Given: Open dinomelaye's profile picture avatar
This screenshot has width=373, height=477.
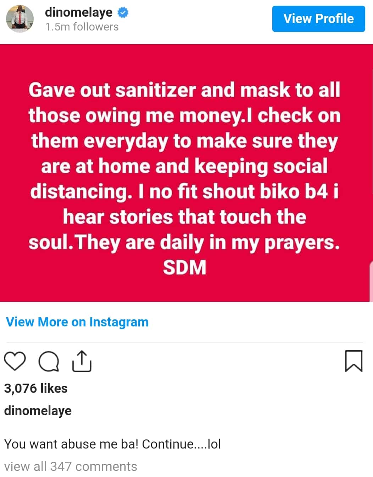Looking at the screenshot, I should tap(20, 19).
